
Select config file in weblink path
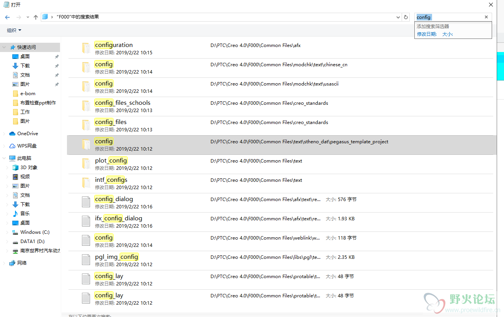coord(280,241)
